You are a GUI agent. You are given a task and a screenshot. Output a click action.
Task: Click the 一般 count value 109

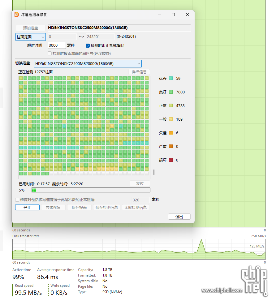pos(179,119)
